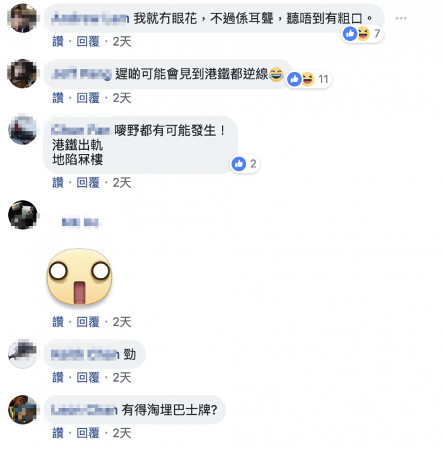Click the thumbs-up reaction showing 7 reactions
444x449 pixels.
point(350,34)
